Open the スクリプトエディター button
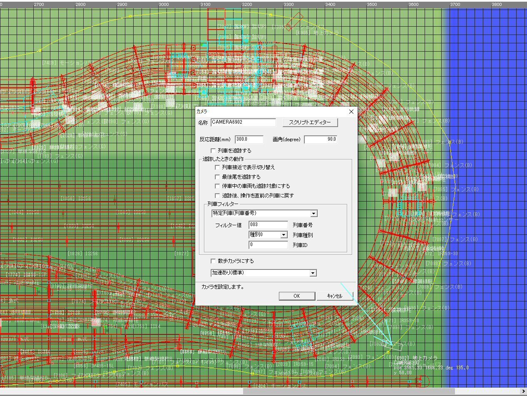 [310, 122]
